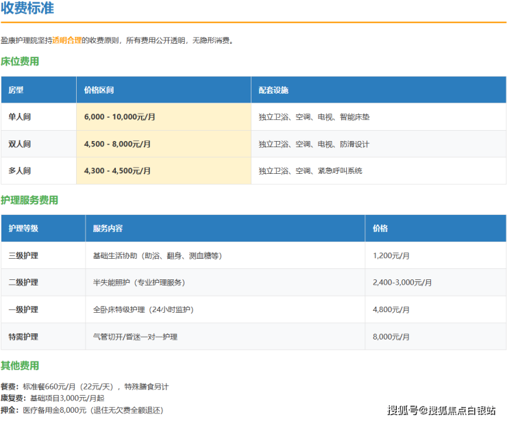This screenshot has height=421, width=507.
Task: Click the 房型 column header
Action: [16, 90]
